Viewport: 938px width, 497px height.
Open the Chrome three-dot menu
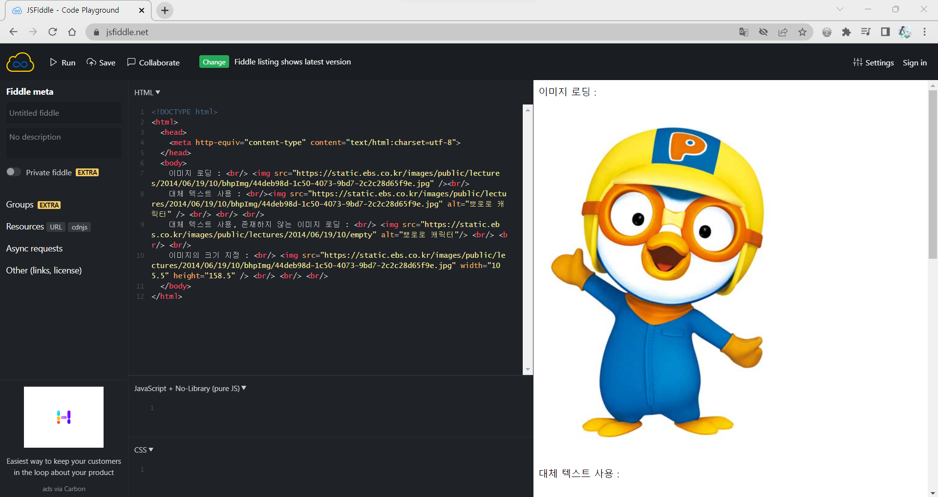[x=924, y=32]
